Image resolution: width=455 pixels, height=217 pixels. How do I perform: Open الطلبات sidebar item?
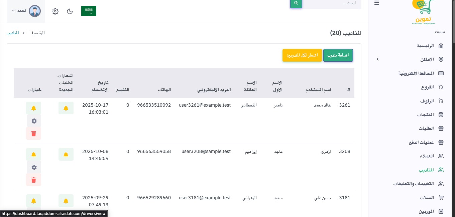(426, 128)
